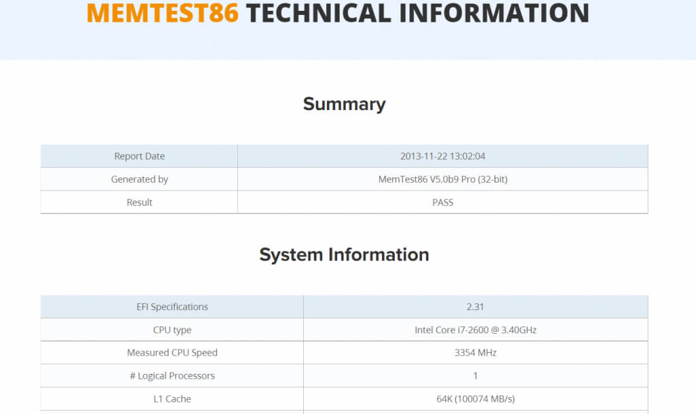The image size is (696, 414).
Task: Select the 2.31 EFI value
Action: (x=475, y=307)
